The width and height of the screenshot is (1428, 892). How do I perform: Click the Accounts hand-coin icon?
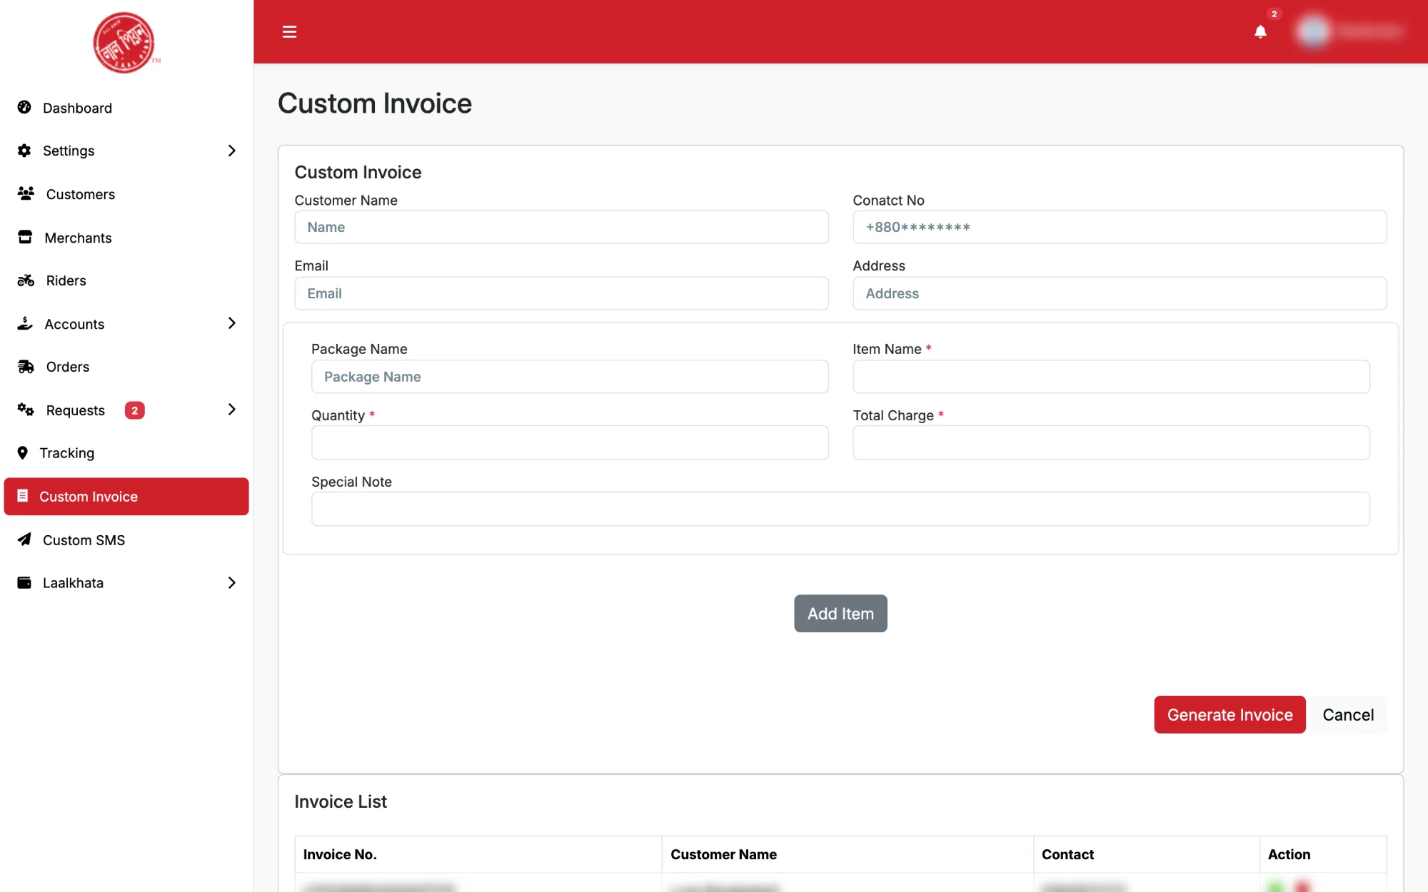25,323
